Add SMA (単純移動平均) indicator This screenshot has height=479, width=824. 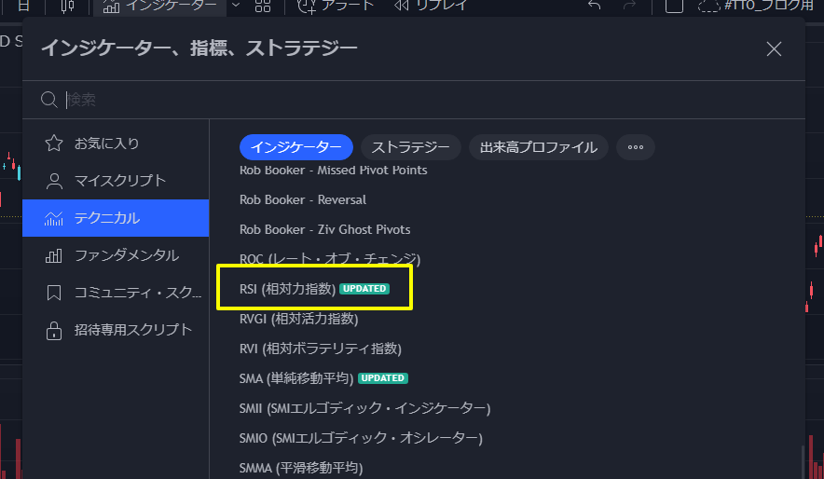pos(296,378)
